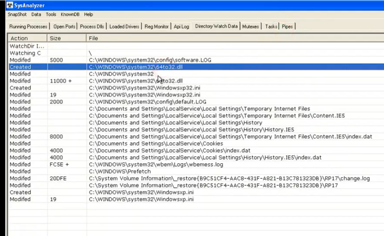Select the Created Windowsxp.ini row
This screenshot has width=384, height=236.
196,192
